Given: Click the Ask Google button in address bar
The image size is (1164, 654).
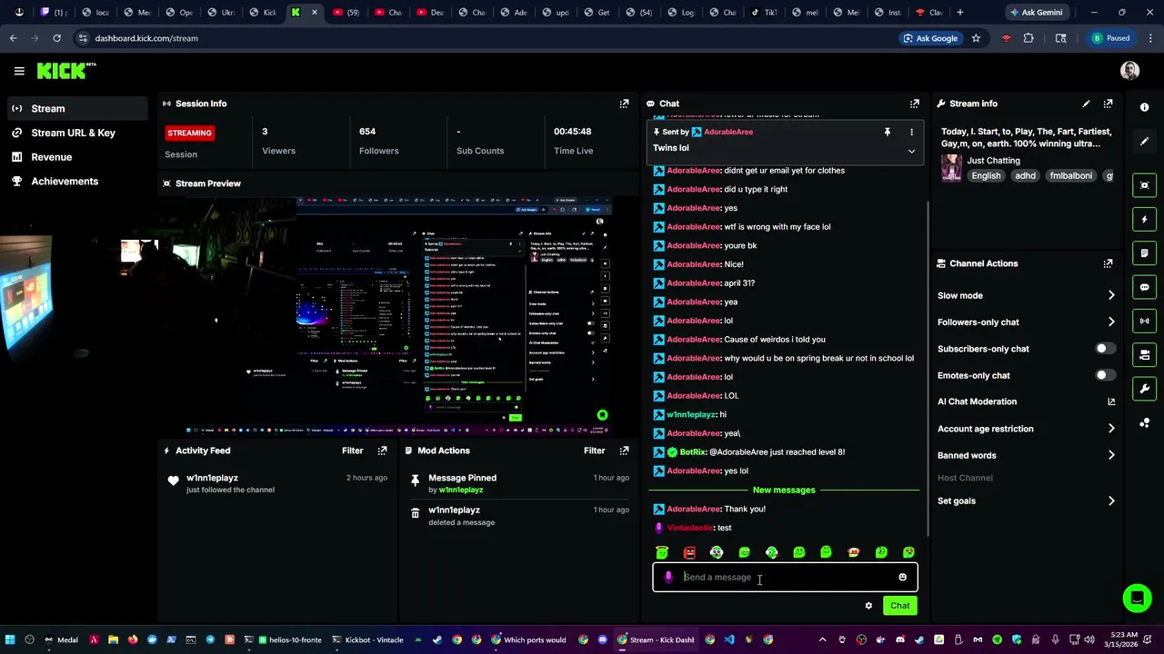Looking at the screenshot, I should click(x=929, y=38).
